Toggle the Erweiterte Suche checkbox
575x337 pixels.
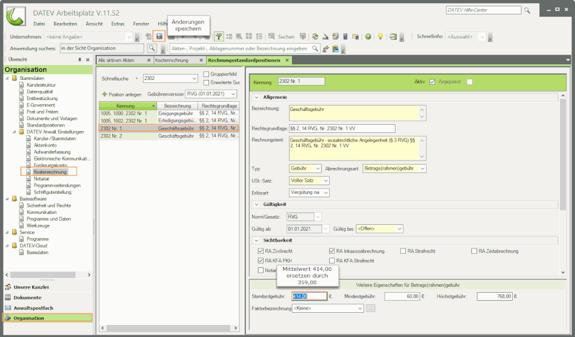[x=206, y=82]
